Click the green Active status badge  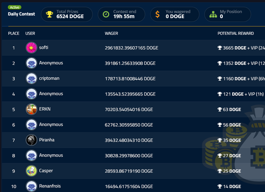pyautogui.click(x=14, y=7)
